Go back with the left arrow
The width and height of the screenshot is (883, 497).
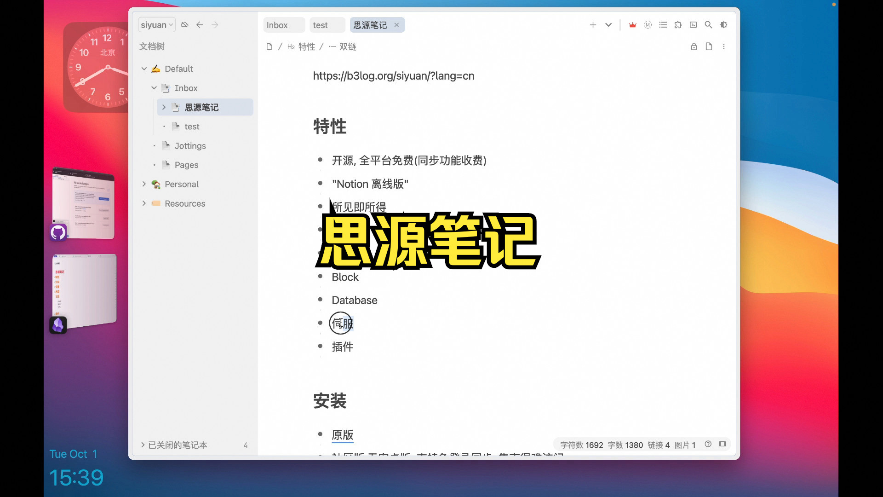click(x=200, y=25)
